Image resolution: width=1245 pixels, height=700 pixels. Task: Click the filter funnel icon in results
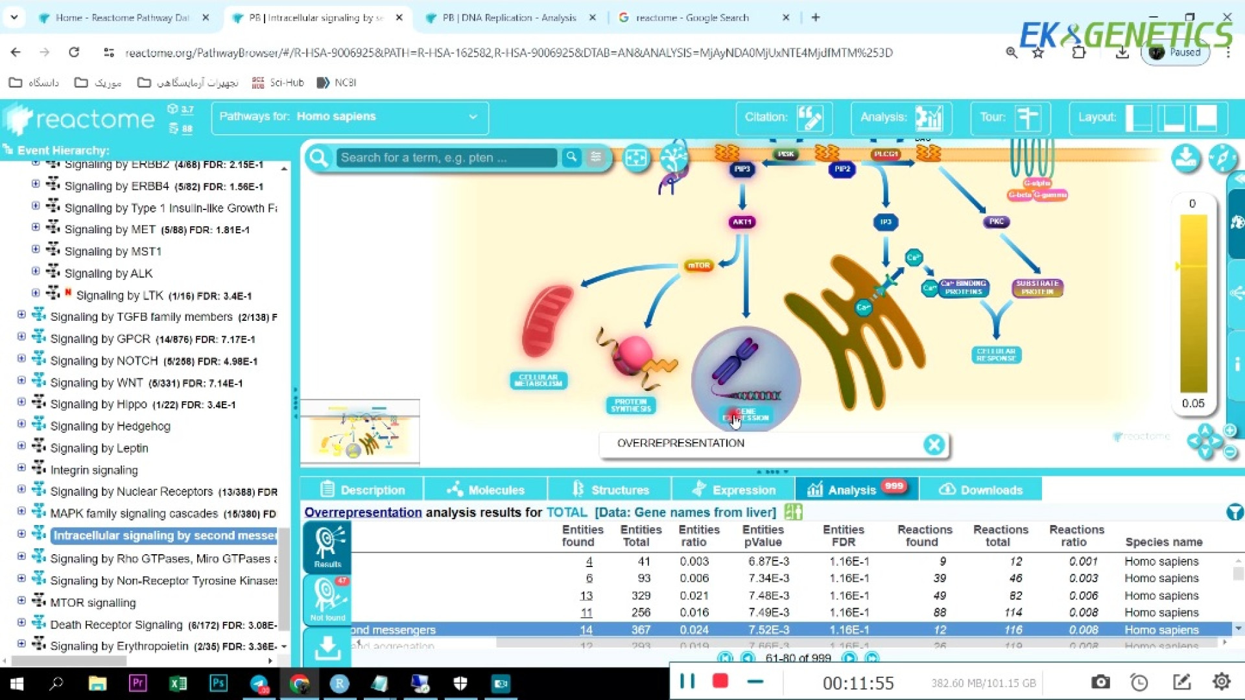(x=1234, y=513)
